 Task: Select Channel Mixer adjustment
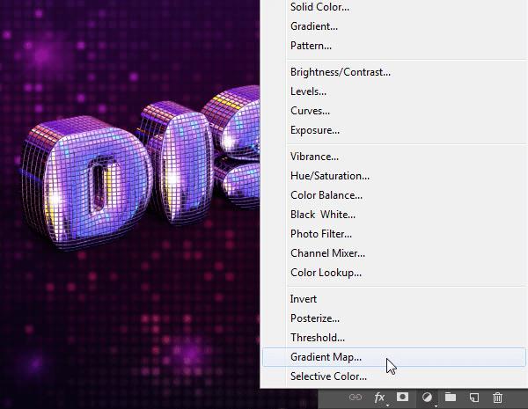(x=327, y=253)
